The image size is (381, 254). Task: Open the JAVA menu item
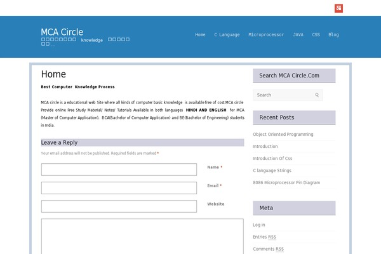tap(298, 35)
